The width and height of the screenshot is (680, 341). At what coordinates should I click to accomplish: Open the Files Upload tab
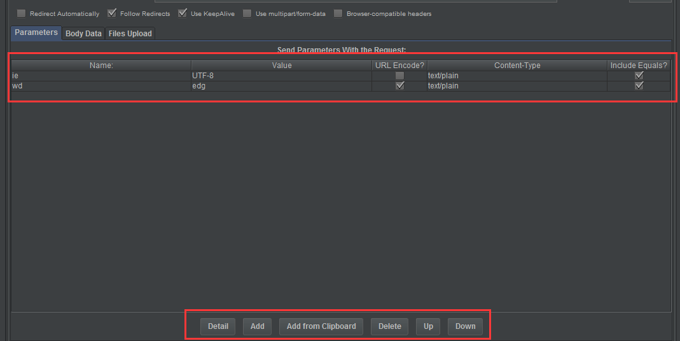tap(130, 34)
